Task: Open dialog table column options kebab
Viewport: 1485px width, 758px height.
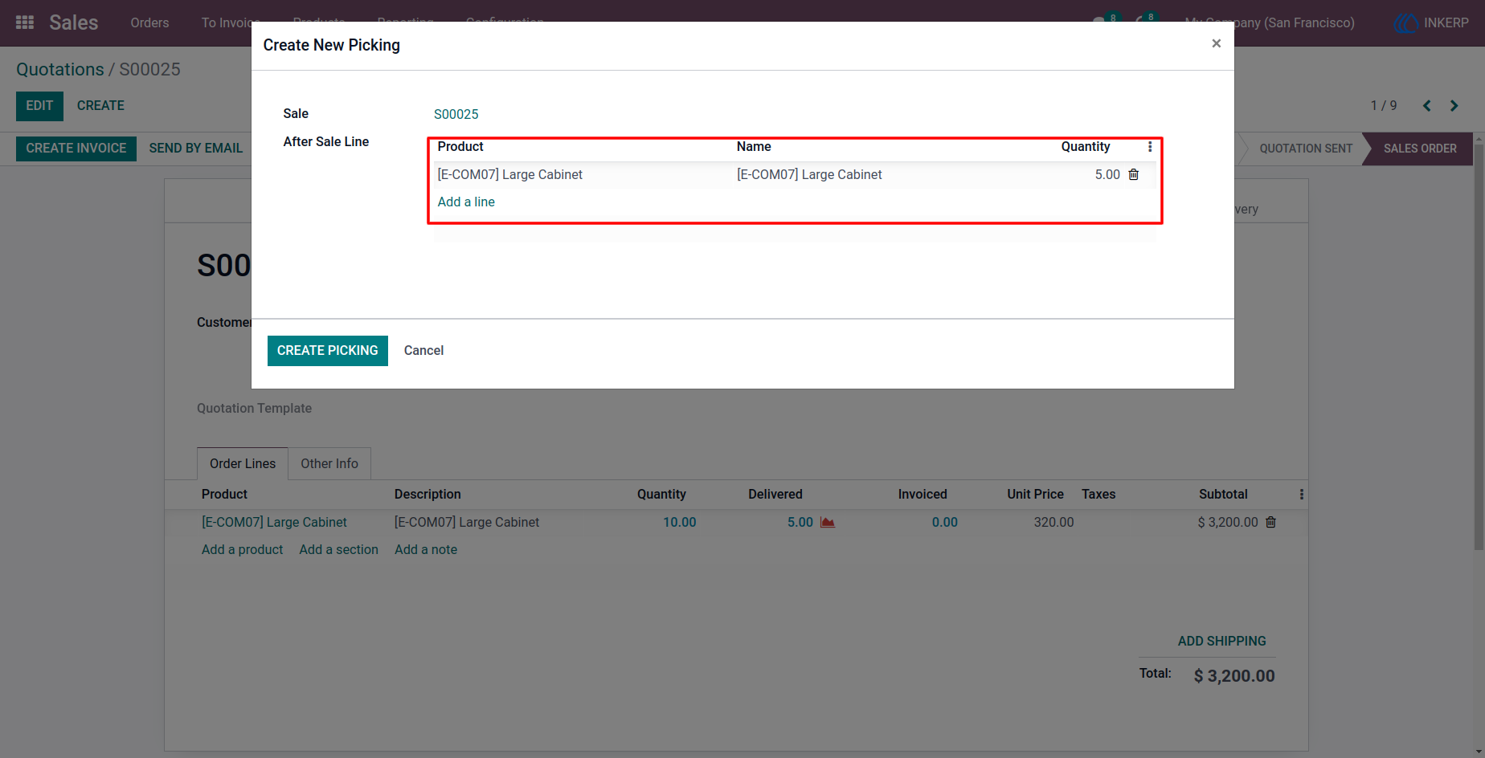Action: (1150, 147)
